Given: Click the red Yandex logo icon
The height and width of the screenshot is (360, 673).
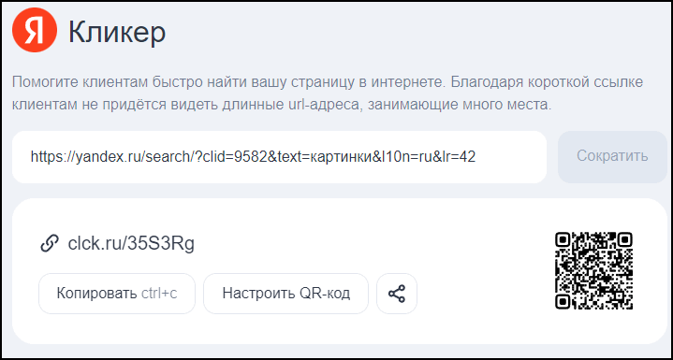Looking at the screenshot, I should coord(35,30).
